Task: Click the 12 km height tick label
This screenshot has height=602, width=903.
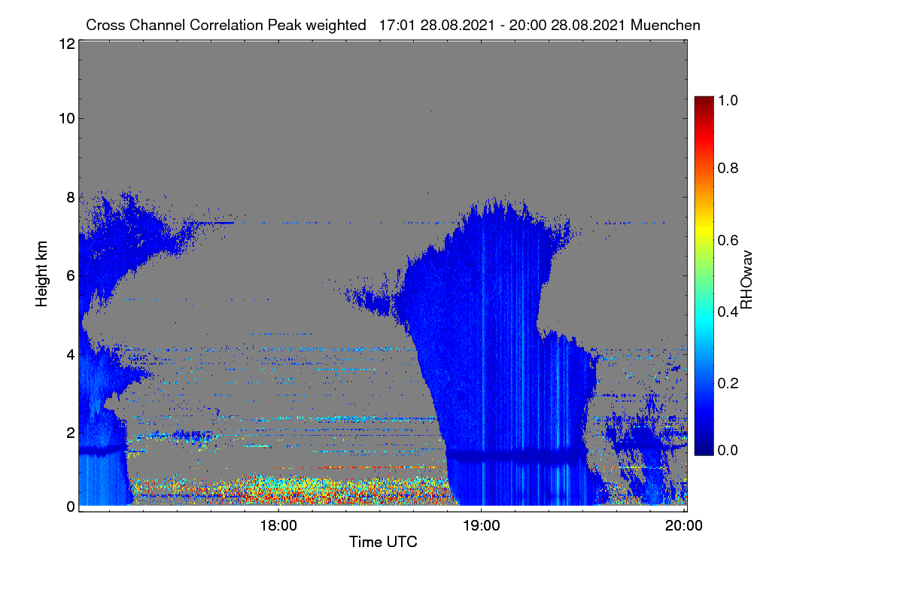Action: tap(66, 44)
